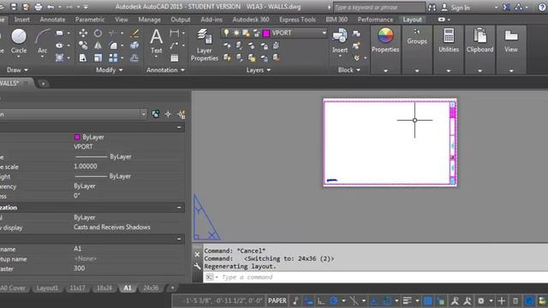
Task: Collapse the Visualization section in Properties palette
Action: [x=179, y=207]
